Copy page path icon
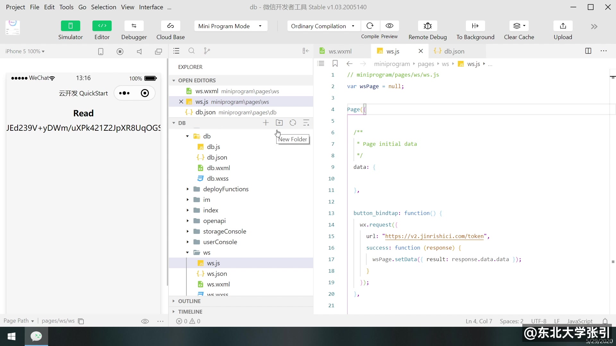 point(81,321)
